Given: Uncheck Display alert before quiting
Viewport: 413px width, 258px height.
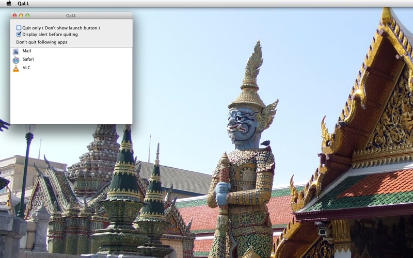Looking at the screenshot, I should pos(19,34).
